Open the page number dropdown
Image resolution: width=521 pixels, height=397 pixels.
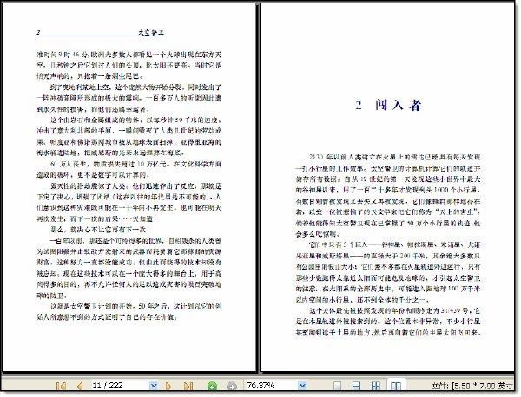154,386
